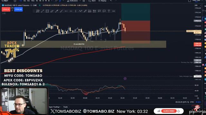Open the Indicators dialog
Image resolution: width=206 pixels, height=115 pixels.
[x=72, y=1]
